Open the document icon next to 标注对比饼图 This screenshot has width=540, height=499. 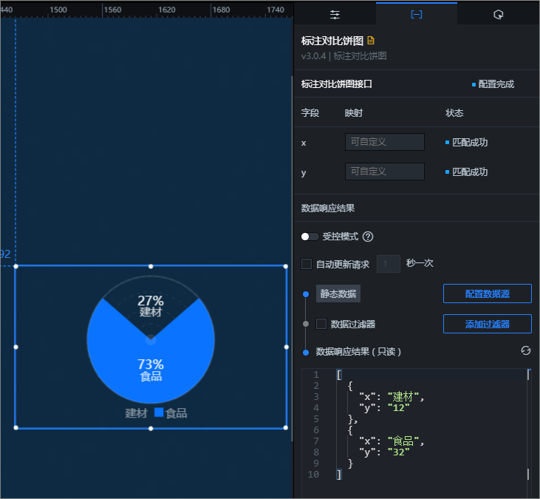pyautogui.click(x=371, y=41)
